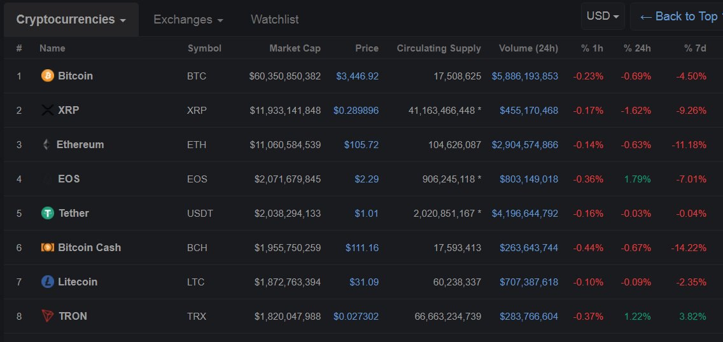Sort by Circulating Supply header
723x342 pixels.
(x=439, y=48)
